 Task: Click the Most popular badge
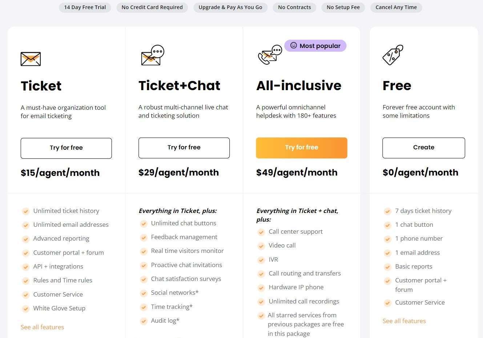tap(315, 46)
